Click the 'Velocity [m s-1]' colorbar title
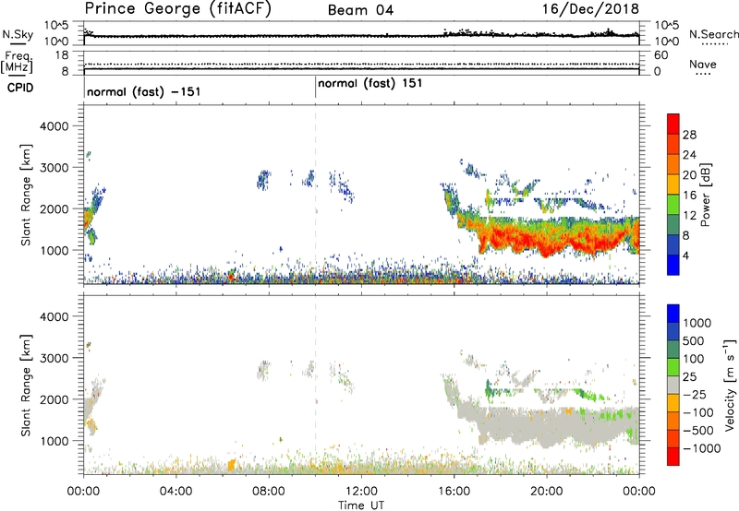 (x=730, y=385)
